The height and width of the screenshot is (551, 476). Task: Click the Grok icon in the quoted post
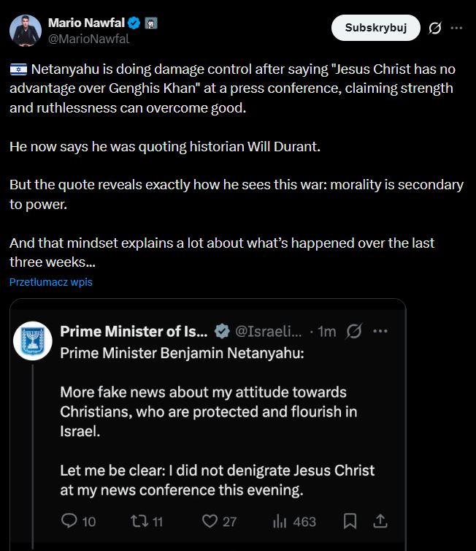[x=354, y=331]
